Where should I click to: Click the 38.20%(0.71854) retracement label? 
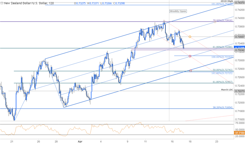[223, 107]
